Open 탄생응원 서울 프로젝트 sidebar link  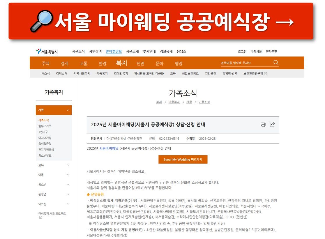tap(52, 213)
